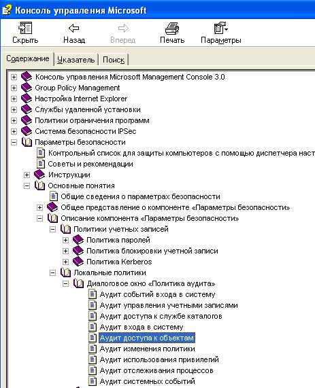The image size is (315, 388).
Task: Click book icon beside Политика Kerberos
Action: [78, 262]
